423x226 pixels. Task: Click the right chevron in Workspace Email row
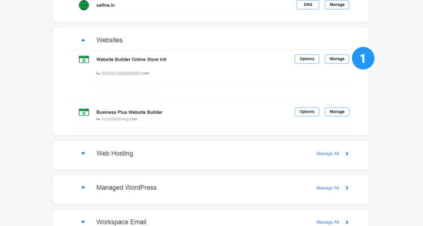coord(347,222)
